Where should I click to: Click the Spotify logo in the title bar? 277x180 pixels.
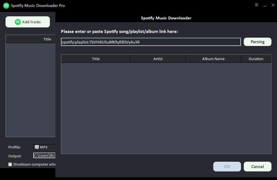[x=6, y=6]
